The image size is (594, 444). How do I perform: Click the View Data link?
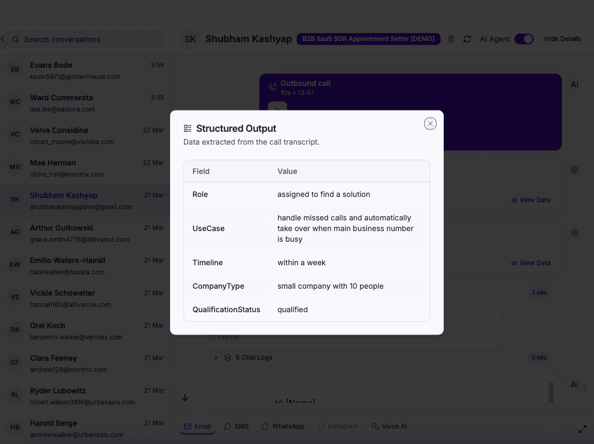pos(531,200)
